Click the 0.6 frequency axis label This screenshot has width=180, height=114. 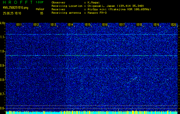[x=2, y=108]
